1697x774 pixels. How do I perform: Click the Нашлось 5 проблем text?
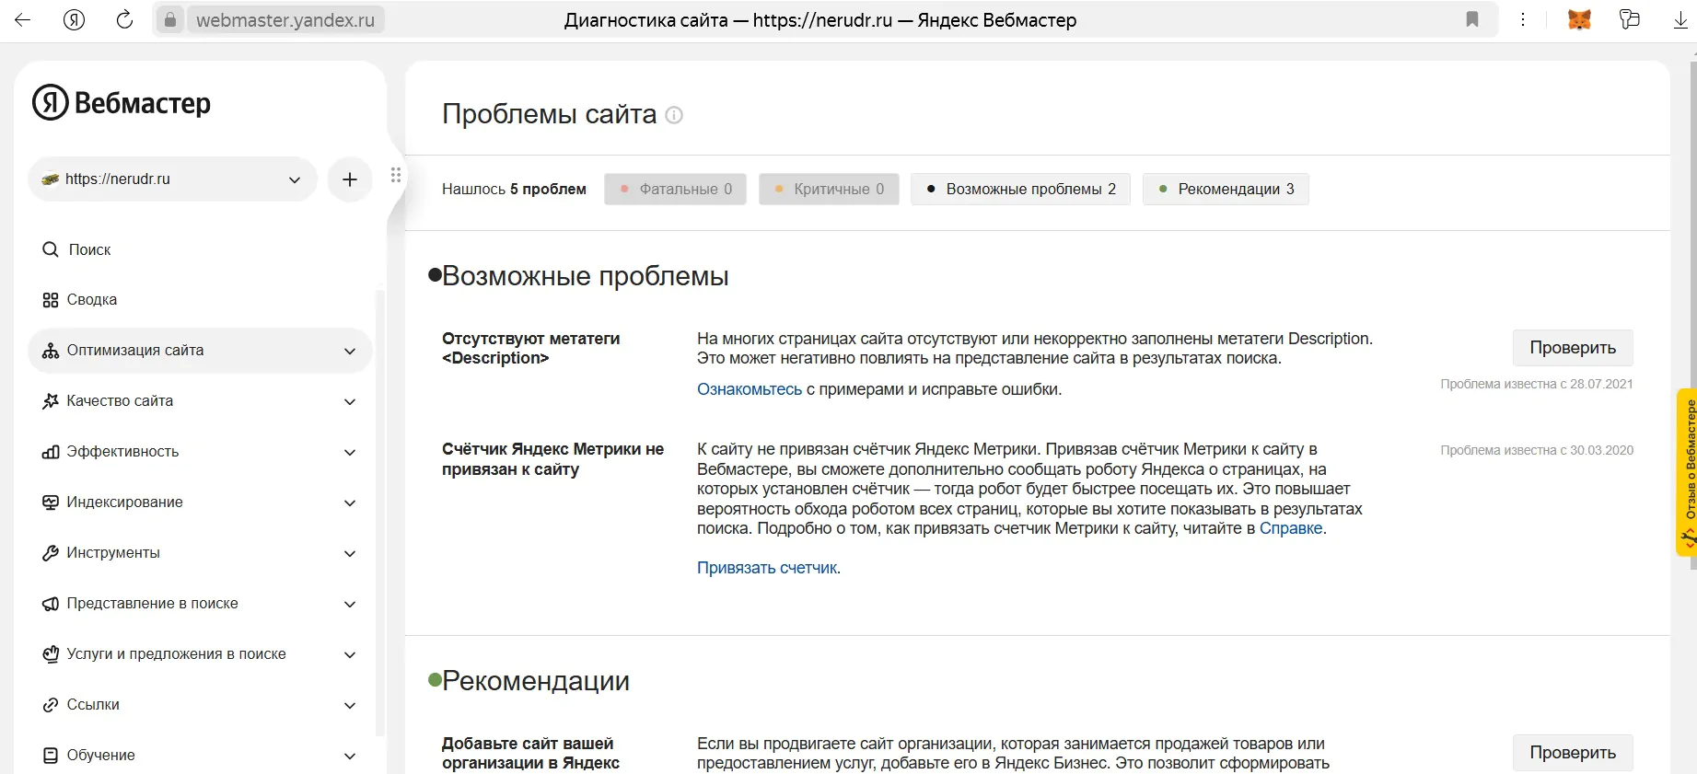click(514, 189)
